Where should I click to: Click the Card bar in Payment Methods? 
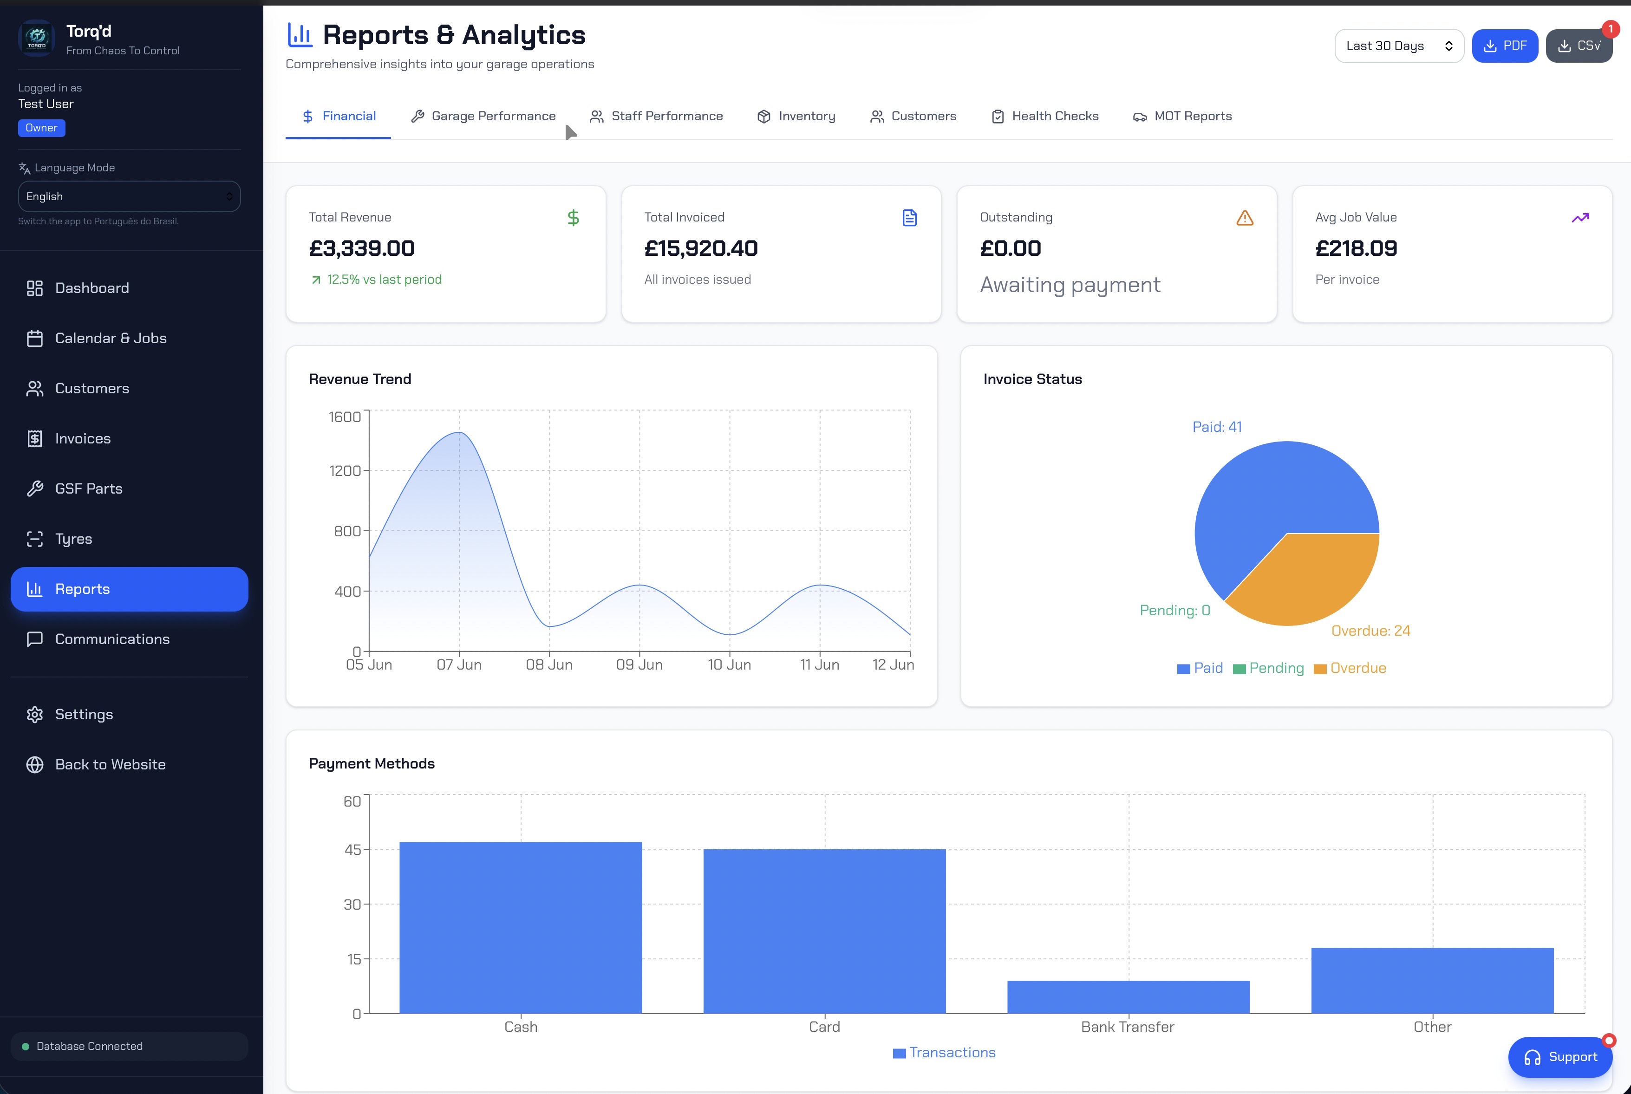pos(825,931)
